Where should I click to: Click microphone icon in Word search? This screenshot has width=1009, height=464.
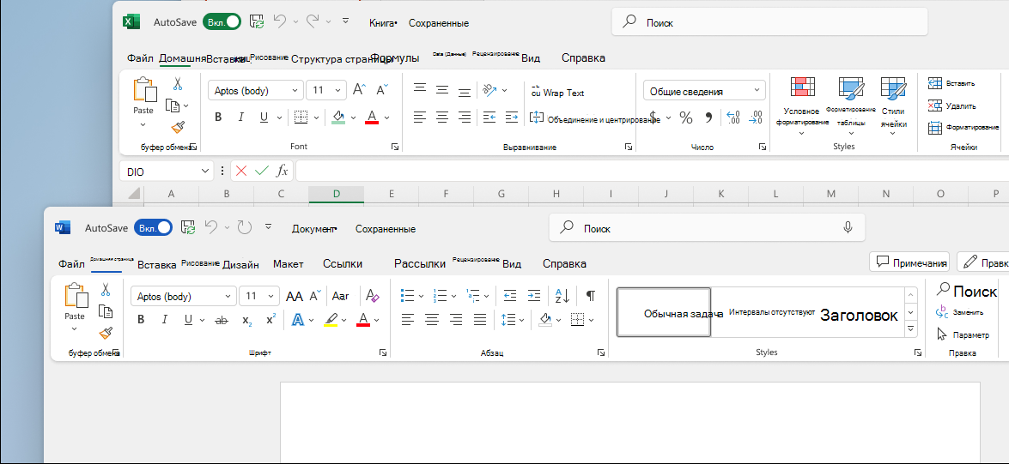coord(848,227)
